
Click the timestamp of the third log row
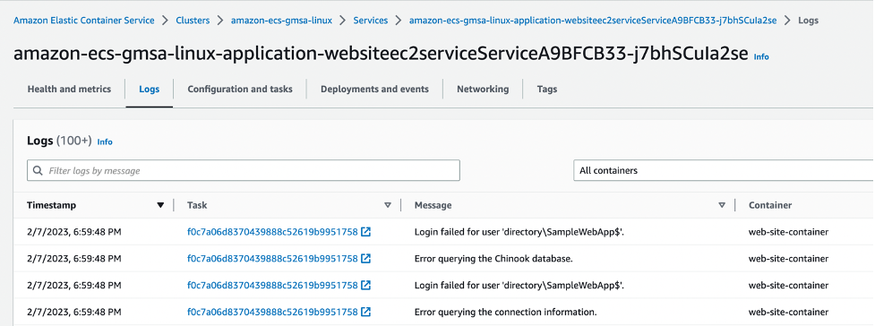pyautogui.click(x=73, y=285)
